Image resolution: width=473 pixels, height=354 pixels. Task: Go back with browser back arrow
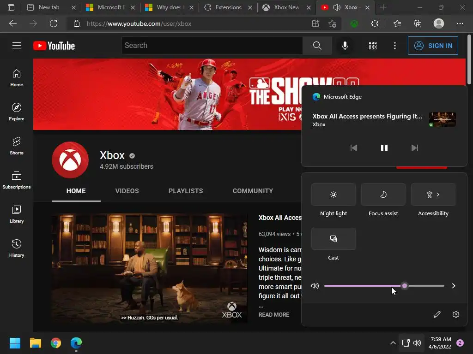pos(13,24)
